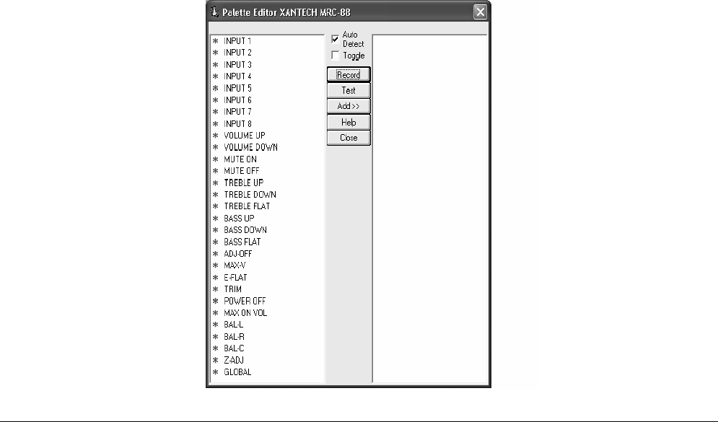The height and width of the screenshot is (422, 718).
Task: Select the MAX ON VOL command
Action: click(245, 313)
